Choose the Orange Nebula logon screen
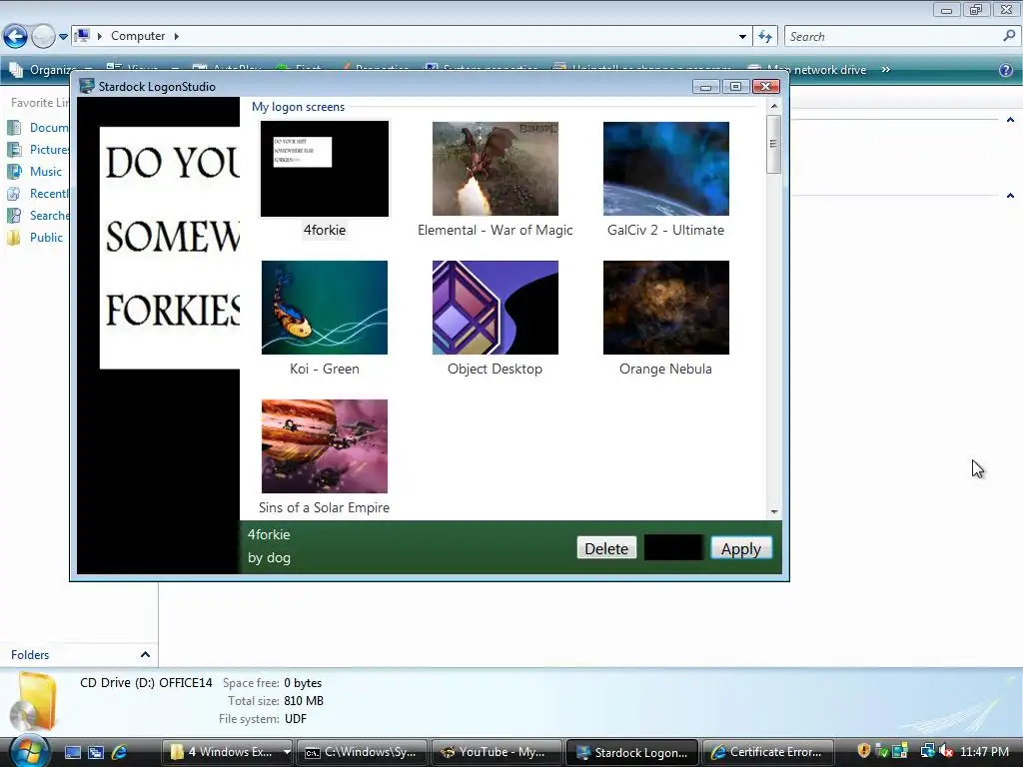This screenshot has width=1023, height=767. tap(666, 308)
